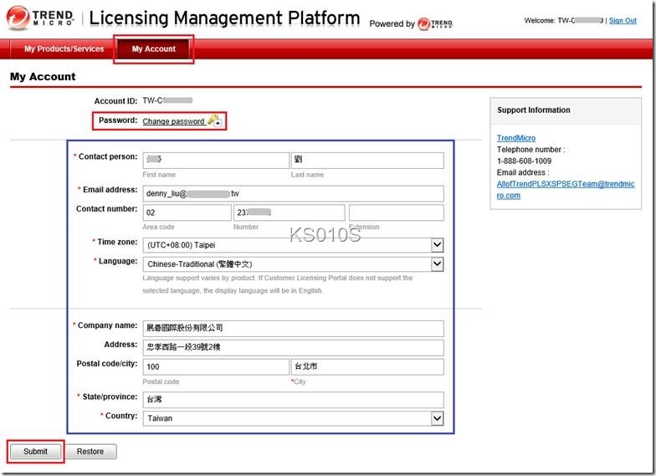This screenshot has height=476, width=656.
Task: Click into the Last name field
Action: coord(367,161)
